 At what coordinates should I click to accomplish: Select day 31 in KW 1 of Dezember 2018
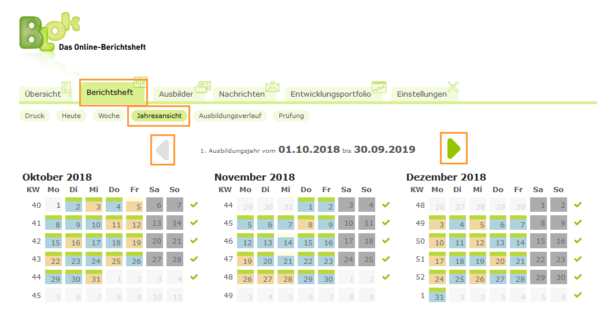(438, 295)
